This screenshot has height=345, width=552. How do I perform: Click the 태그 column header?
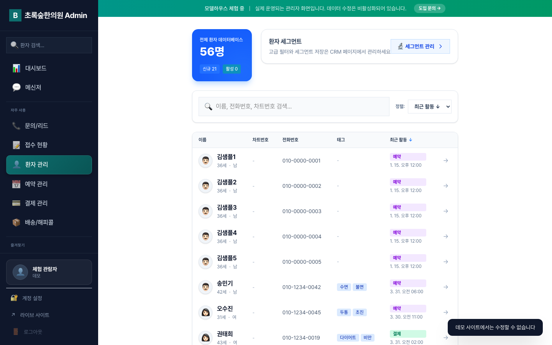point(341,140)
